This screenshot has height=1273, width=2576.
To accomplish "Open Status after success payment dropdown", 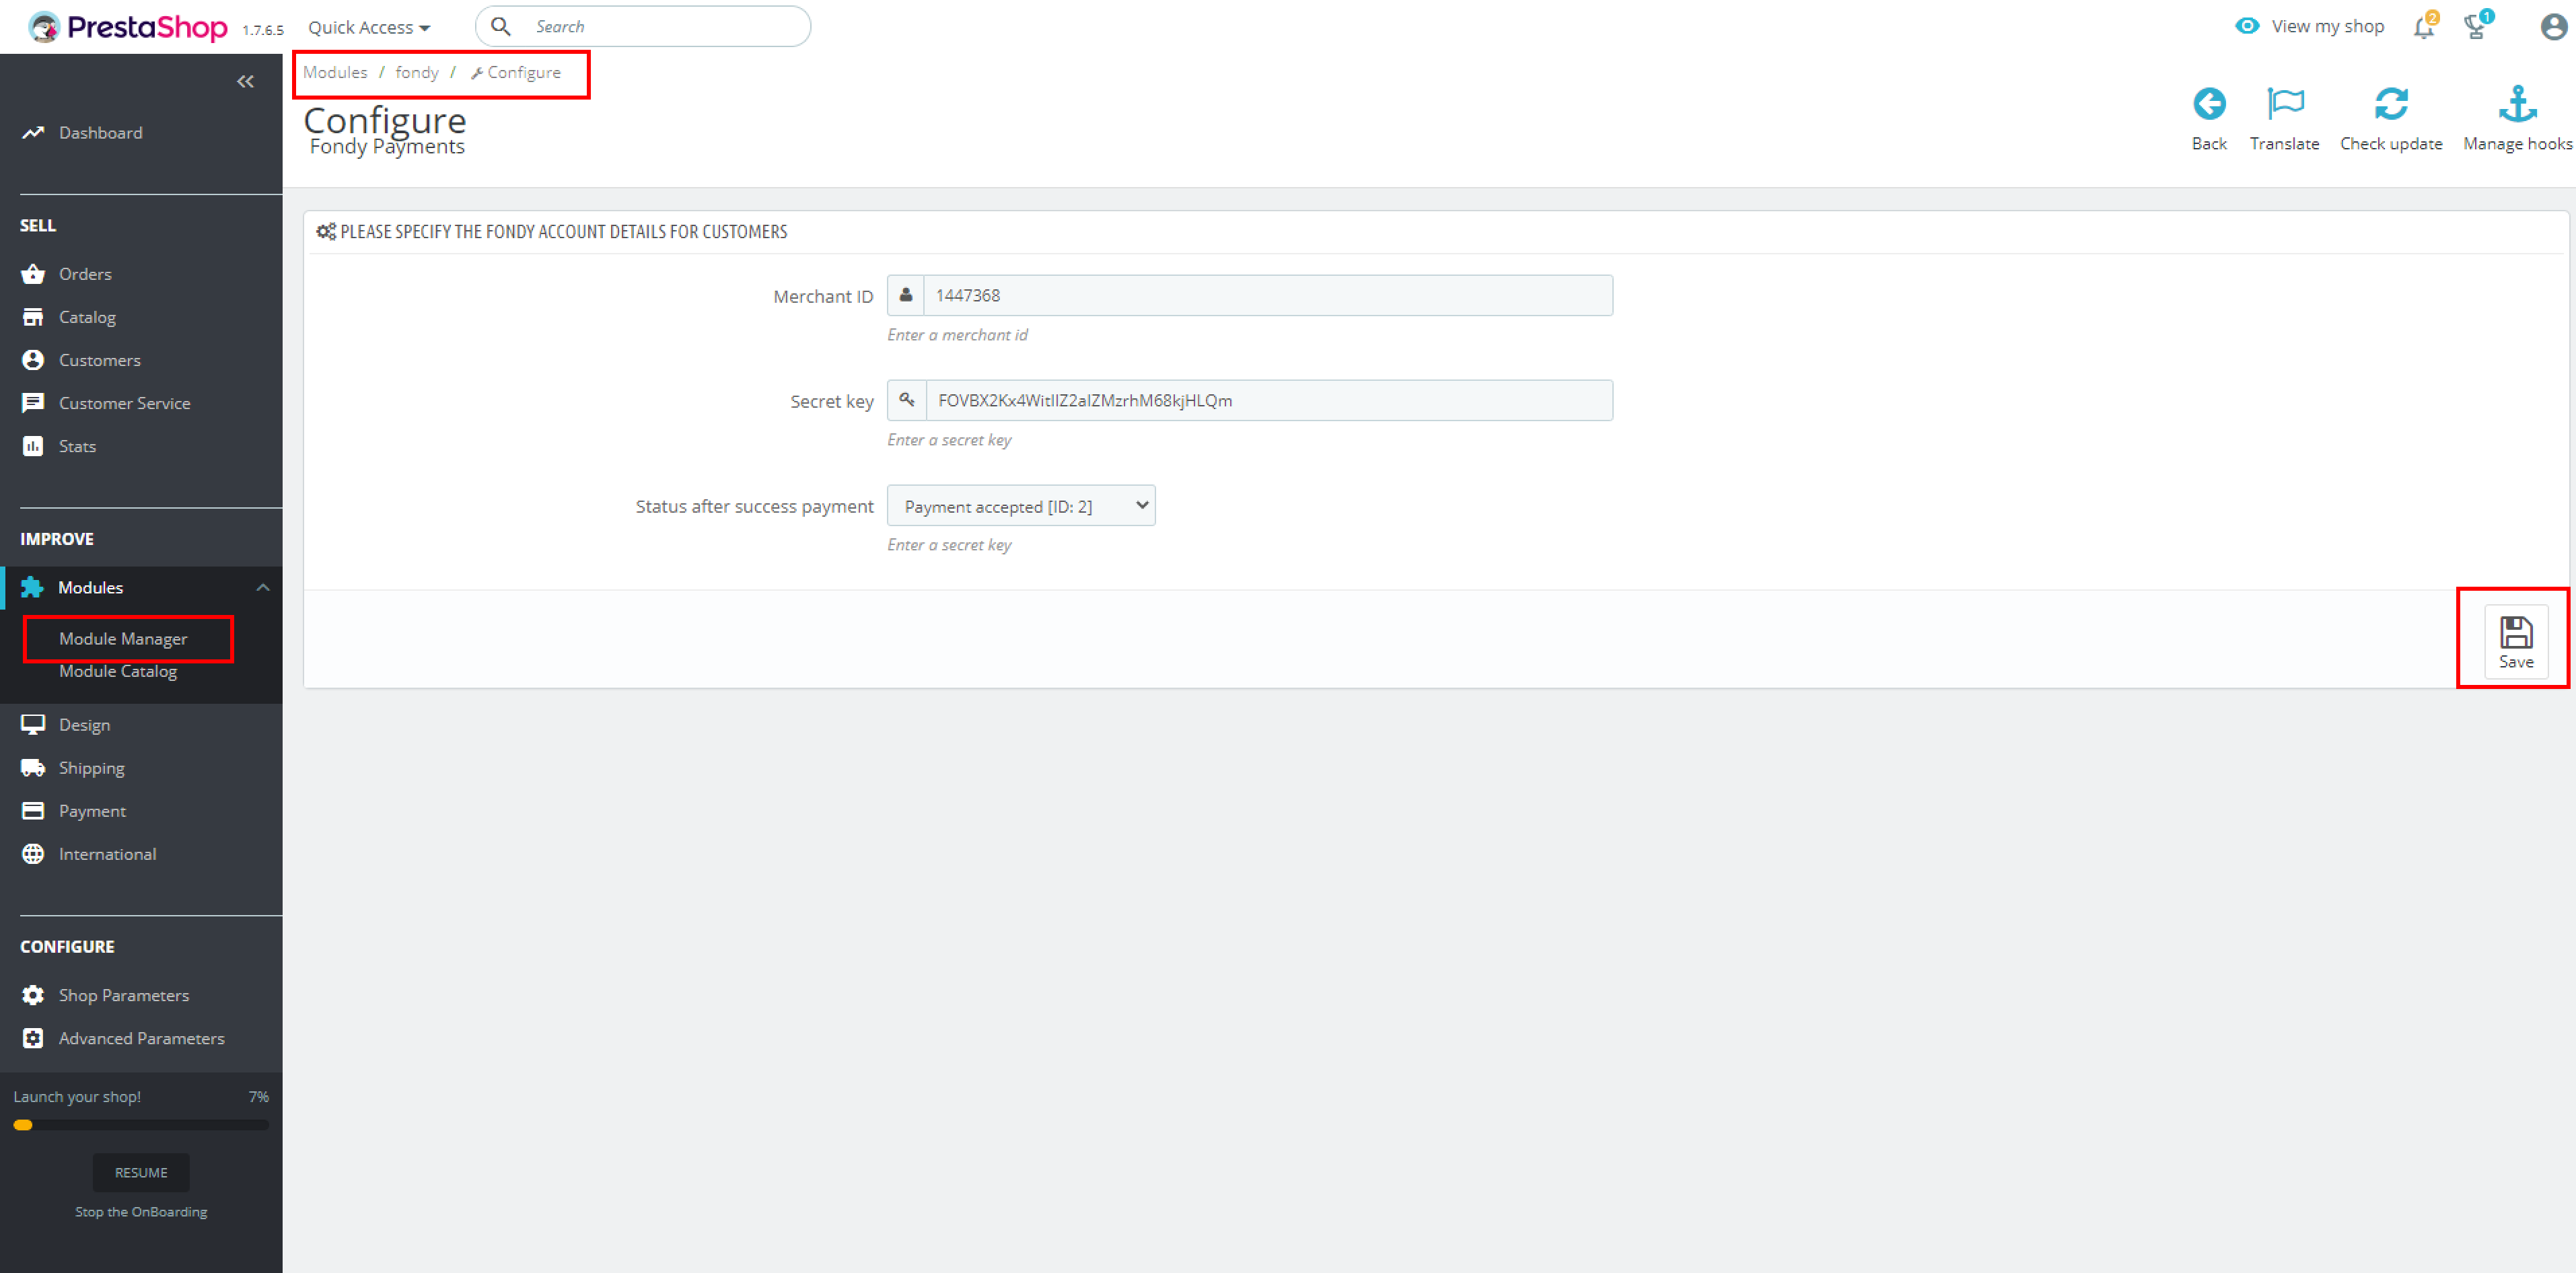I will coord(1021,506).
